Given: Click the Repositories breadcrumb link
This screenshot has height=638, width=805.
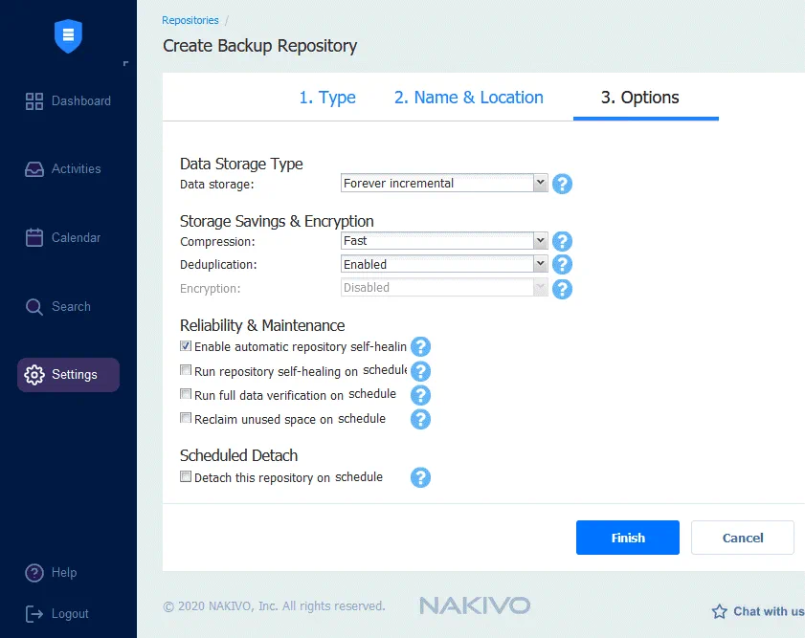Looking at the screenshot, I should (x=190, y=20).
